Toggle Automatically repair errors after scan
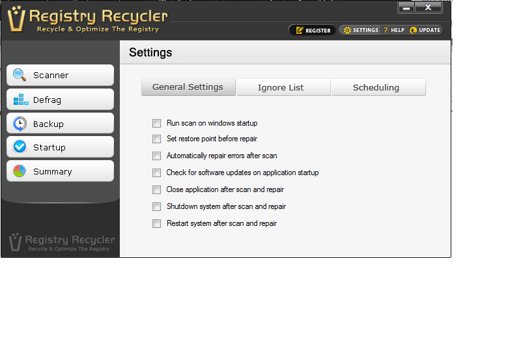 coord(156,156)
